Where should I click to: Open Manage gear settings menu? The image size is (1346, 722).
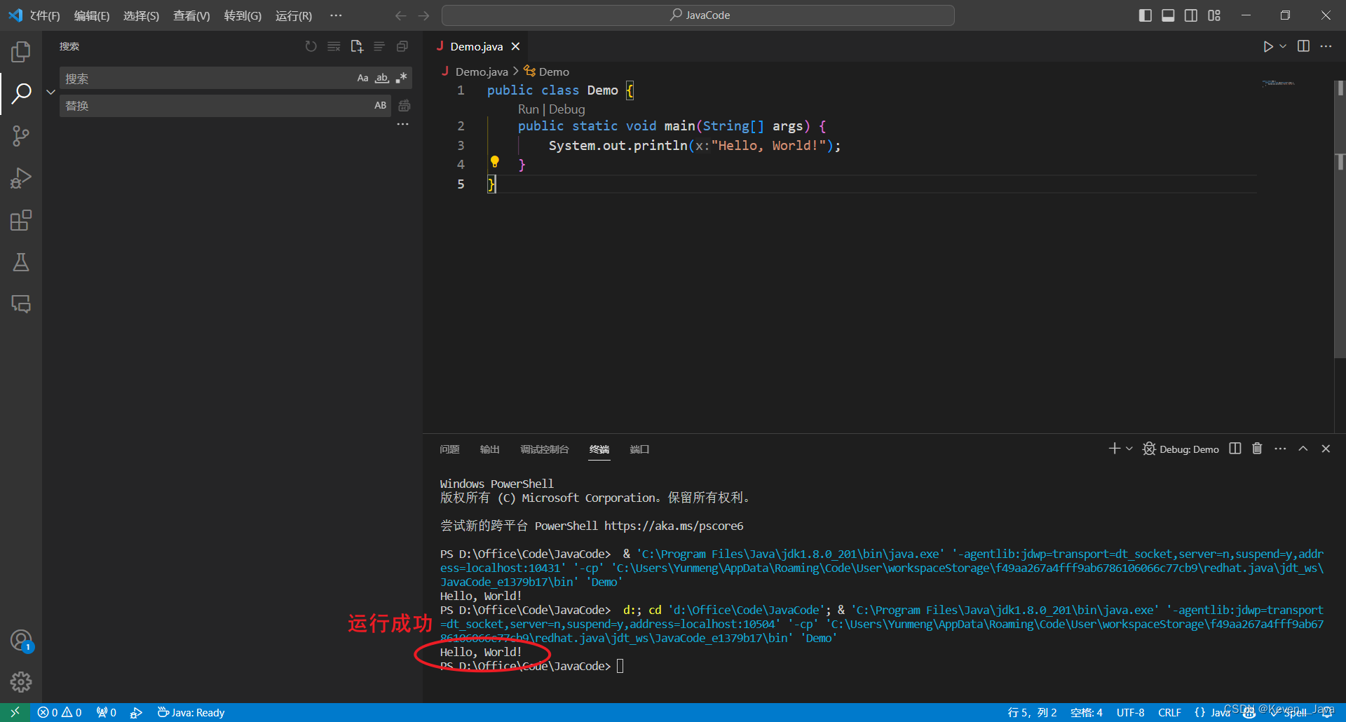21,681
